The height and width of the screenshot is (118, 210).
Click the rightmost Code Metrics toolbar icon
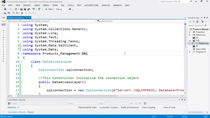click(x=145, y=104)
